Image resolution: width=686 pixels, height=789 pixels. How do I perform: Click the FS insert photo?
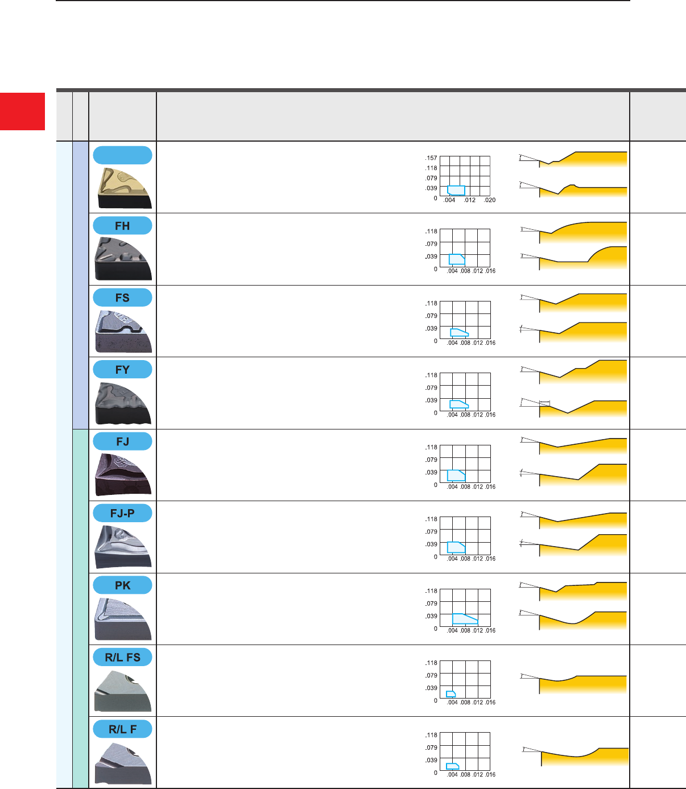click(123, 331)
